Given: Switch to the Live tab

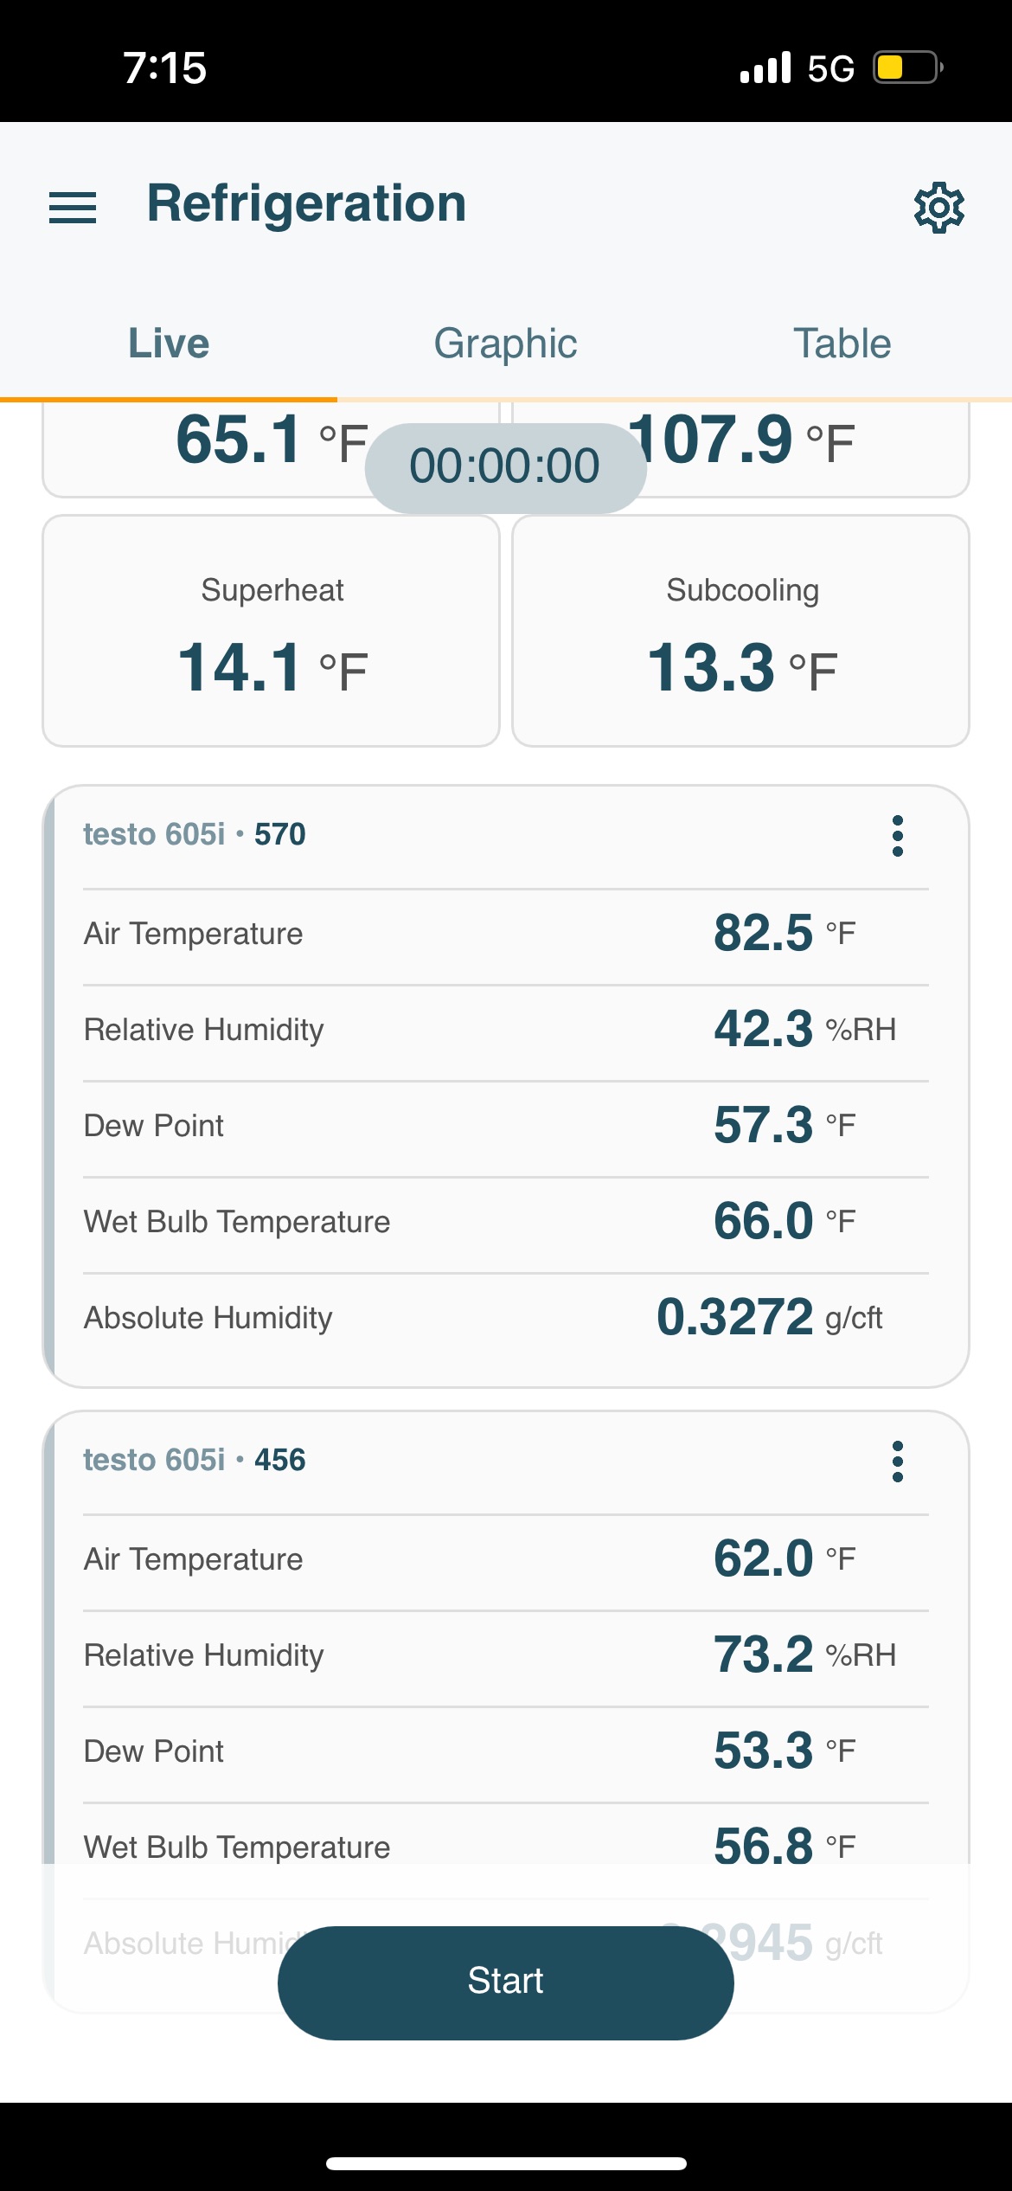Looking at the screenshot, I should click(x=169, y=344).
